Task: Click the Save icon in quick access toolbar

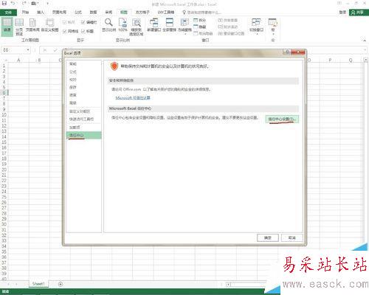Action: coord(4,3)
